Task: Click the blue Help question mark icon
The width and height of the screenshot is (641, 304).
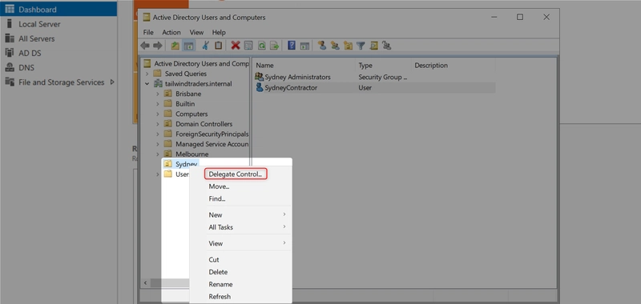Action: pyautogui.click(x=292, y=46)
